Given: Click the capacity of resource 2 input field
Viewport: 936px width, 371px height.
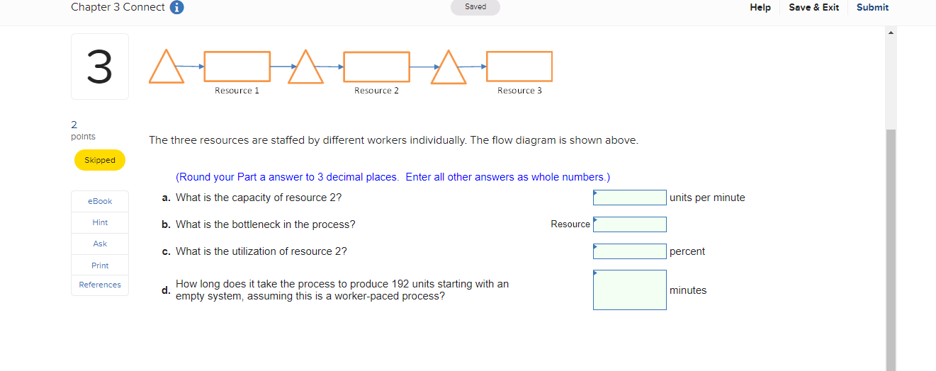Looking at the screenshot, I should pos(630,198).
